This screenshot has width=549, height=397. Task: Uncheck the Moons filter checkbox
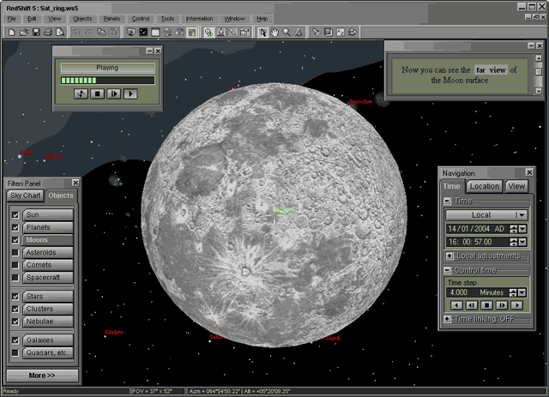[x=15, y=240]
